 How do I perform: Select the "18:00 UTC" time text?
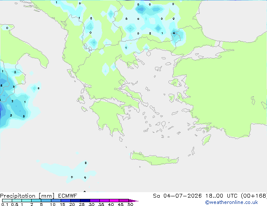click(x=222, y=196)
